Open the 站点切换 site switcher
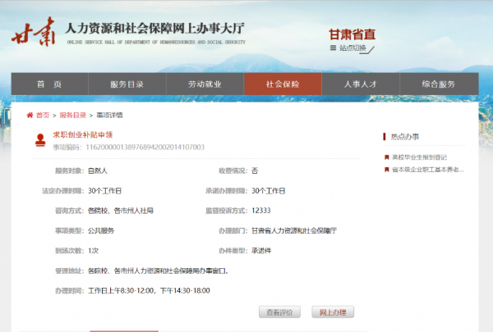This screenshot has height=332, width=493. click(352, 48)
